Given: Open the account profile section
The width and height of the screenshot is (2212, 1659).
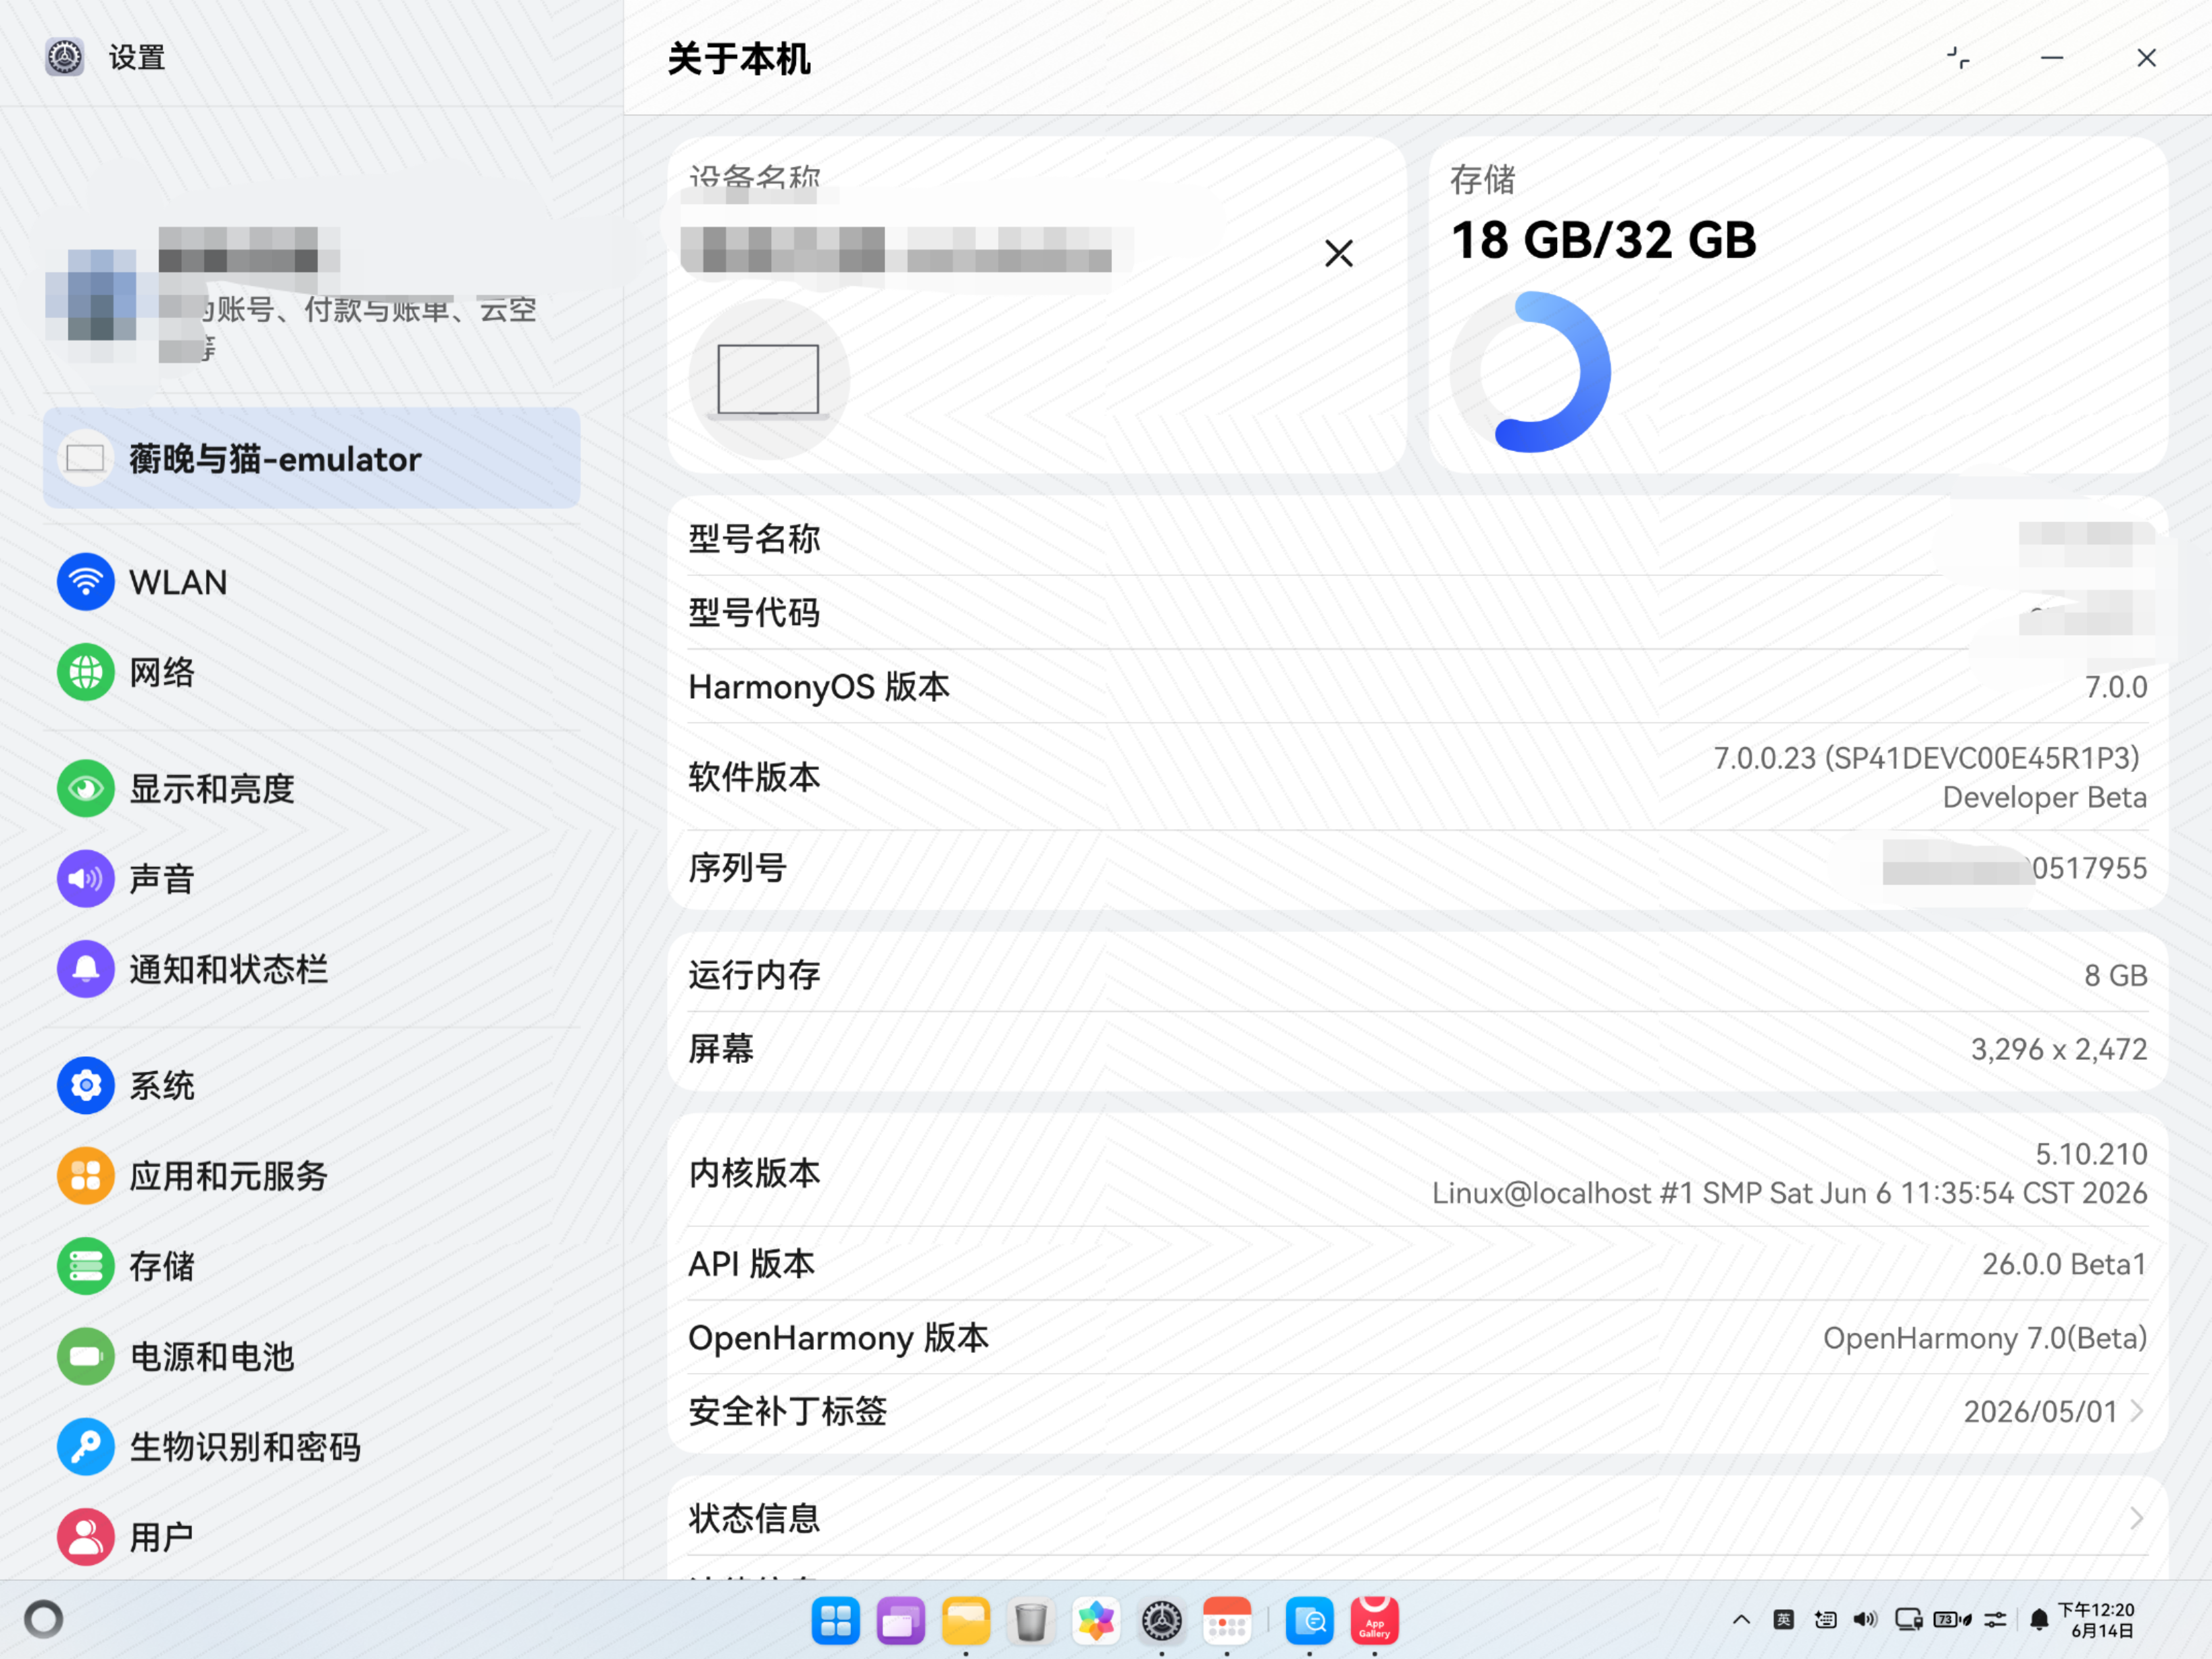Looking at the screenshot, I should 311,295.
